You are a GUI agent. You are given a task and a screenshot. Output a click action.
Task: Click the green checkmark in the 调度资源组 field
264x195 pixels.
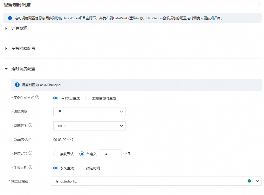(249, 181)
